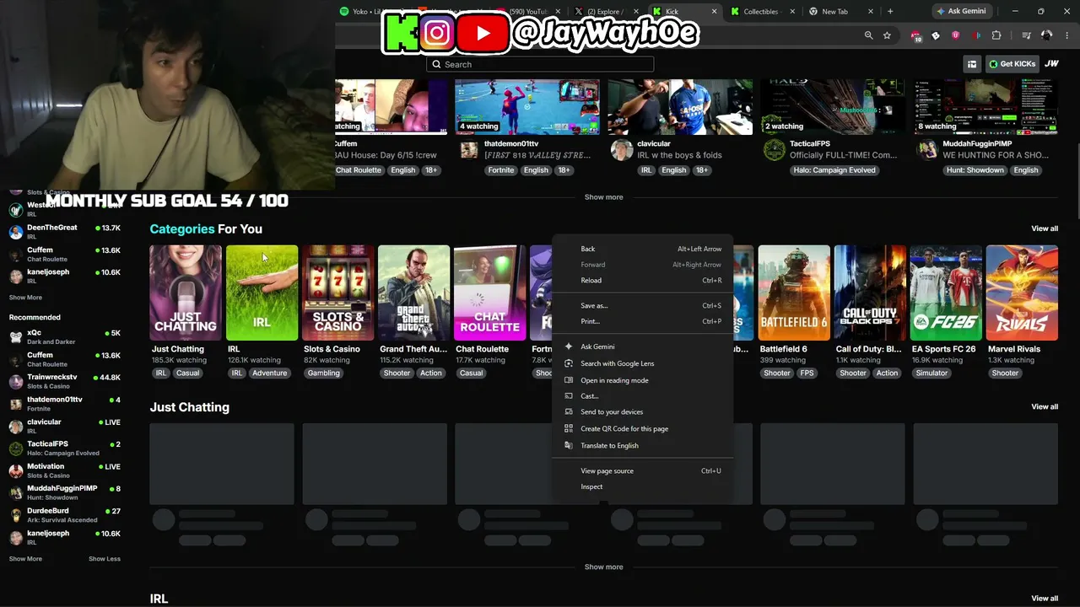Click the Chrome profile avatar icon
This screenshot has width=1080, height=607.
(x=1047, y=35)
